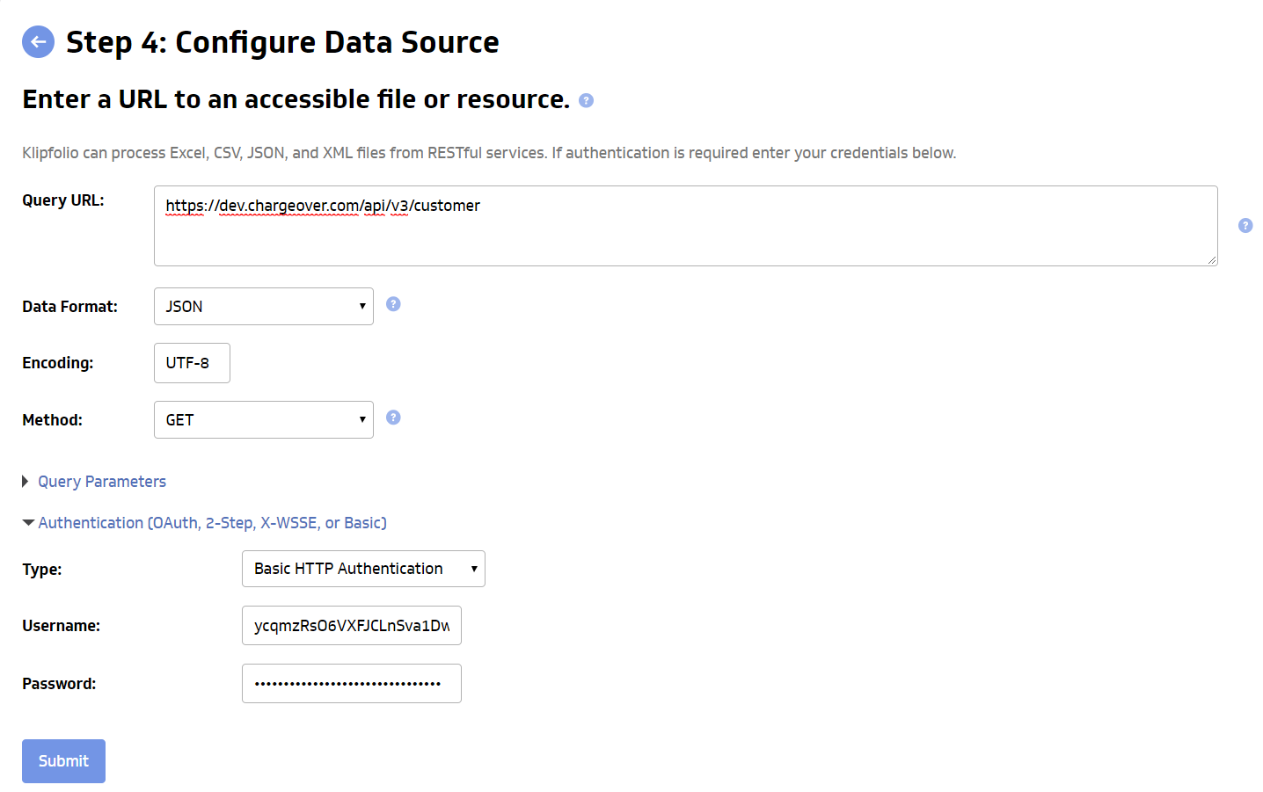Open help icon beside Data Format dropdown
This screenshot has height=792, width=1263.
click(x=393, y=304)
